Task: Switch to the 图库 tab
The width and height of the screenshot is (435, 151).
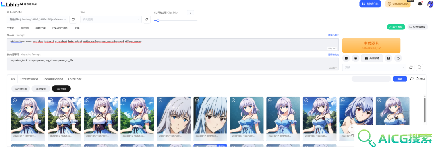Action: [x=77, y=28]
